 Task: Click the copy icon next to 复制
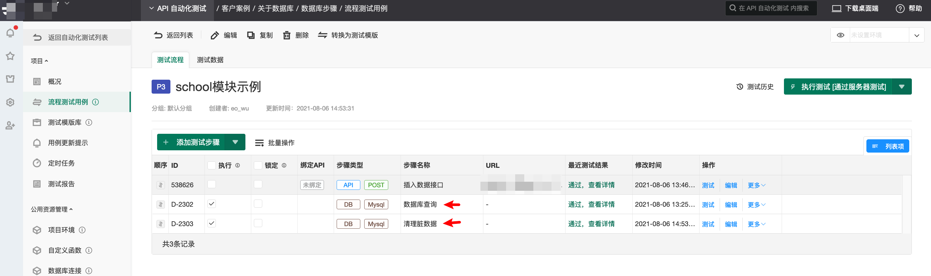pos(251,35)
